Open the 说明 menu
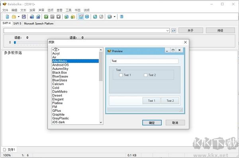Image resolution: width=239 pixels, height=158 pixels. coord(86,10)
